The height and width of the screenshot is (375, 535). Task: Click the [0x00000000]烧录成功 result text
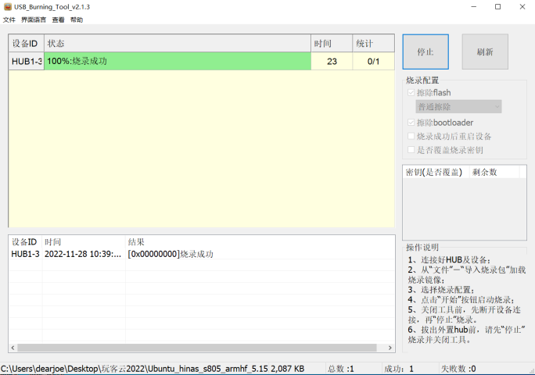[171, 254]
